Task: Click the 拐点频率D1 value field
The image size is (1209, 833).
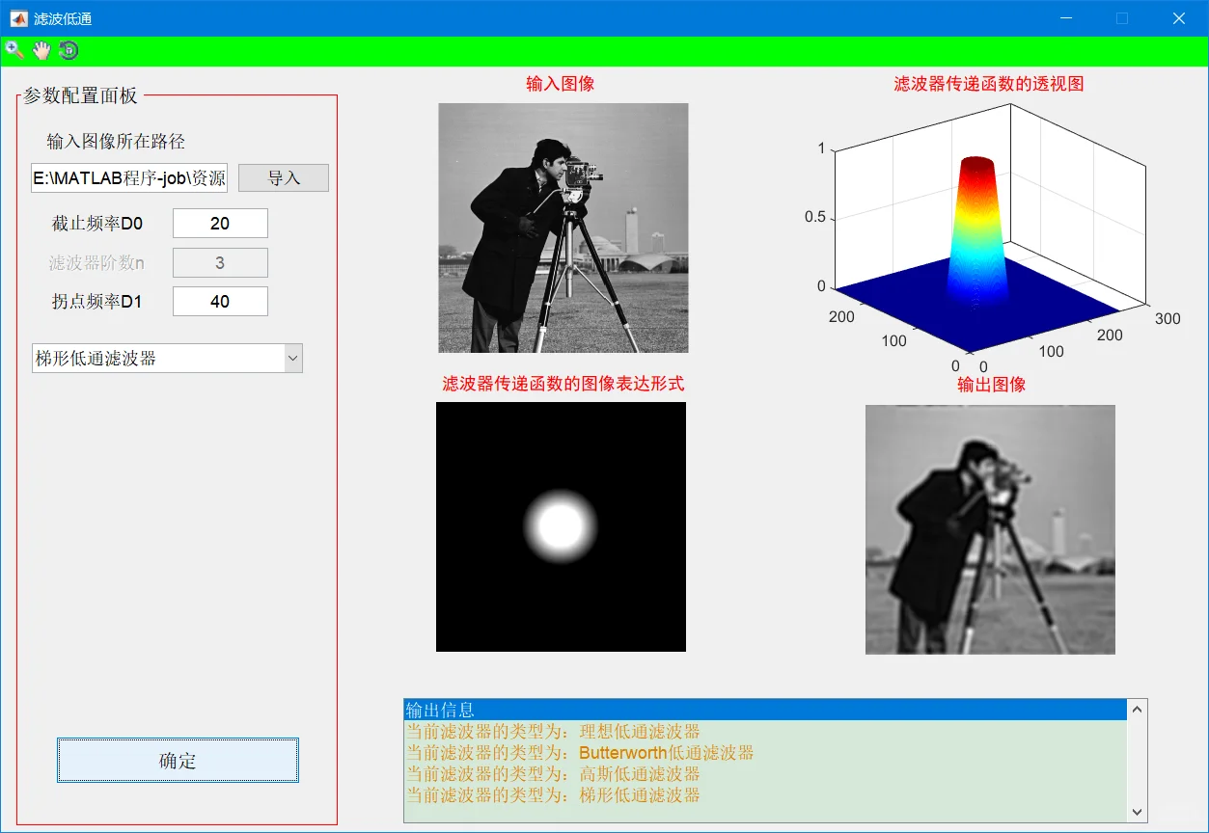Action: pos(219,301)
